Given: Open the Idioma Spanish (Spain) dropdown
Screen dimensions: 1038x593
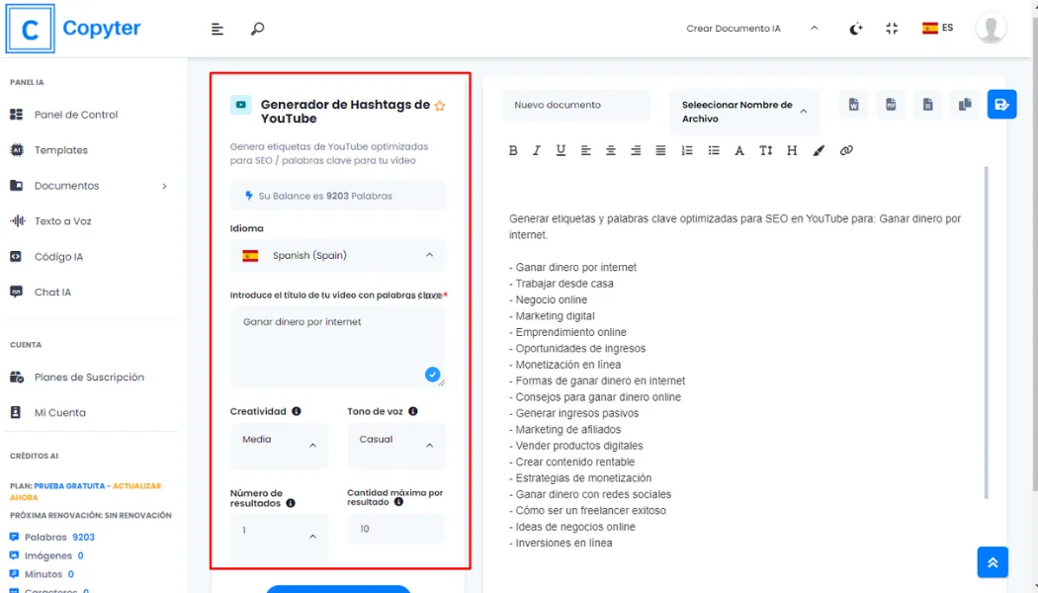Looking at the screenshot, I should pos(338,255).
